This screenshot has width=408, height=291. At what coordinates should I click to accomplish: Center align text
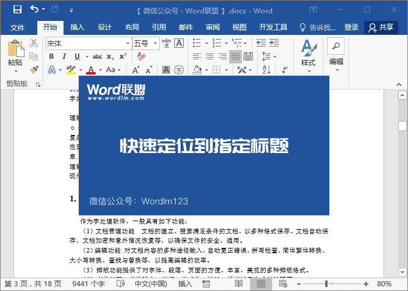210,56
